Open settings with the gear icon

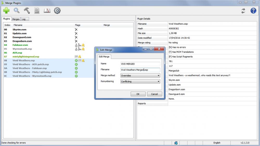[57, 11]
